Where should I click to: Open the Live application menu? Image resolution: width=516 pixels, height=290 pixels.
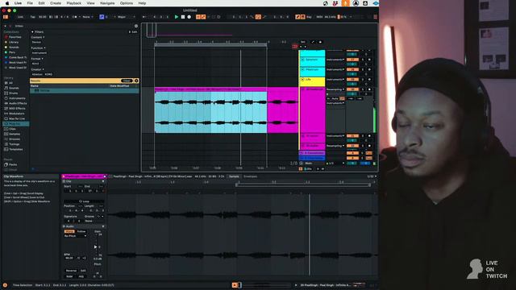coord(18,3)
